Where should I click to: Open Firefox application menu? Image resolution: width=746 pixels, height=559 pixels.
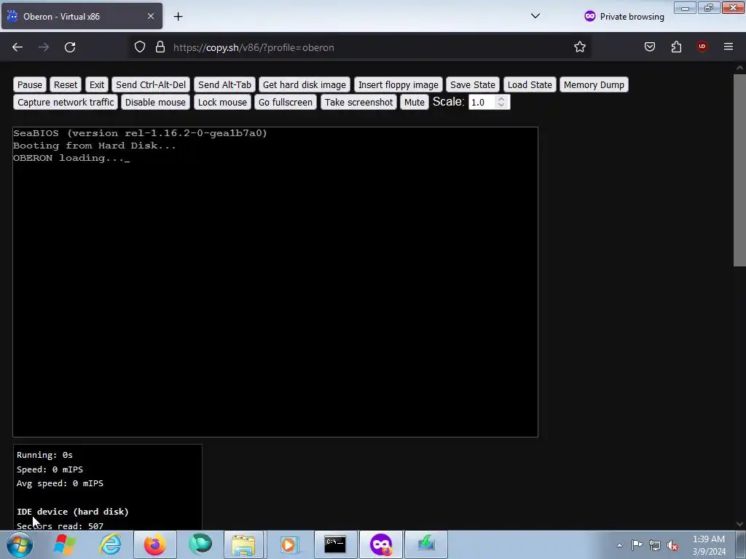pos(729,47)
